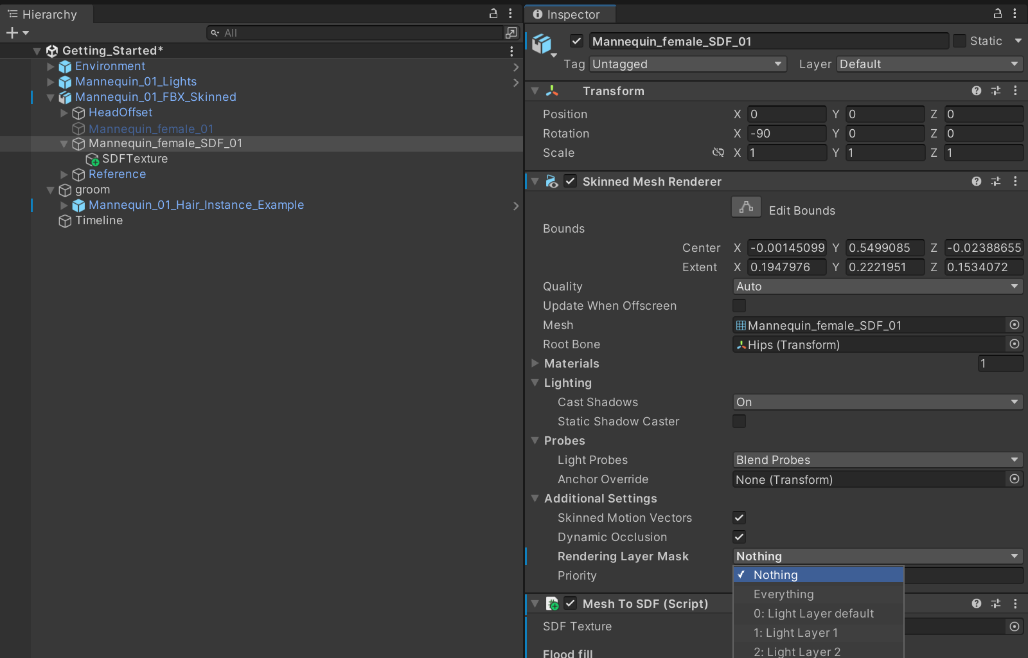Click the Mesh field object picker

(x=1014, y=325)
